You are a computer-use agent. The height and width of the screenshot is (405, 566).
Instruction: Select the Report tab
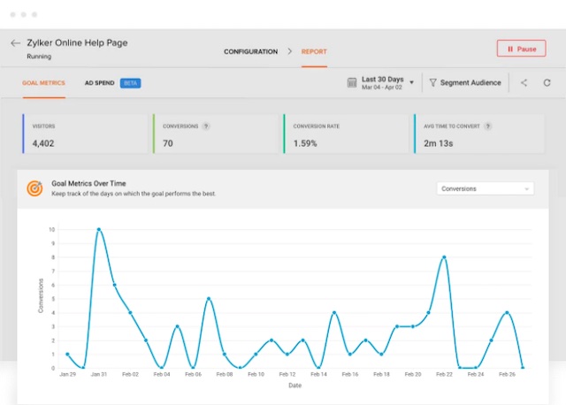pyautogui.click(x=314, y=51)
